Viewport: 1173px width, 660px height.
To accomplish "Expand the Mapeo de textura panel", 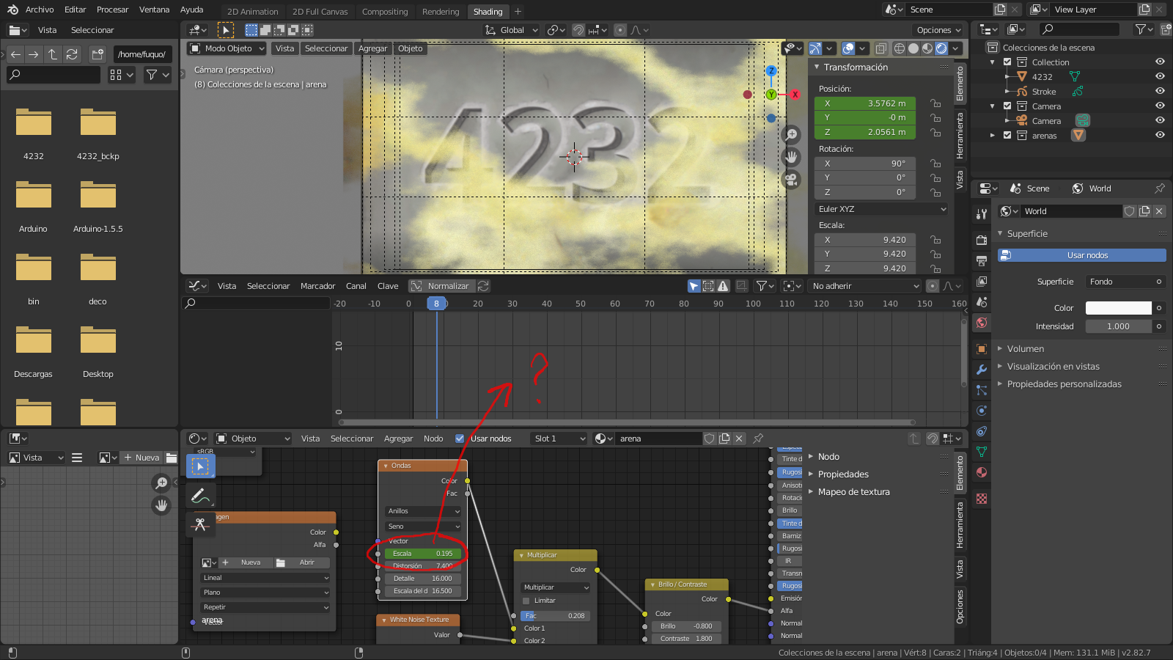I will [853, 492].
